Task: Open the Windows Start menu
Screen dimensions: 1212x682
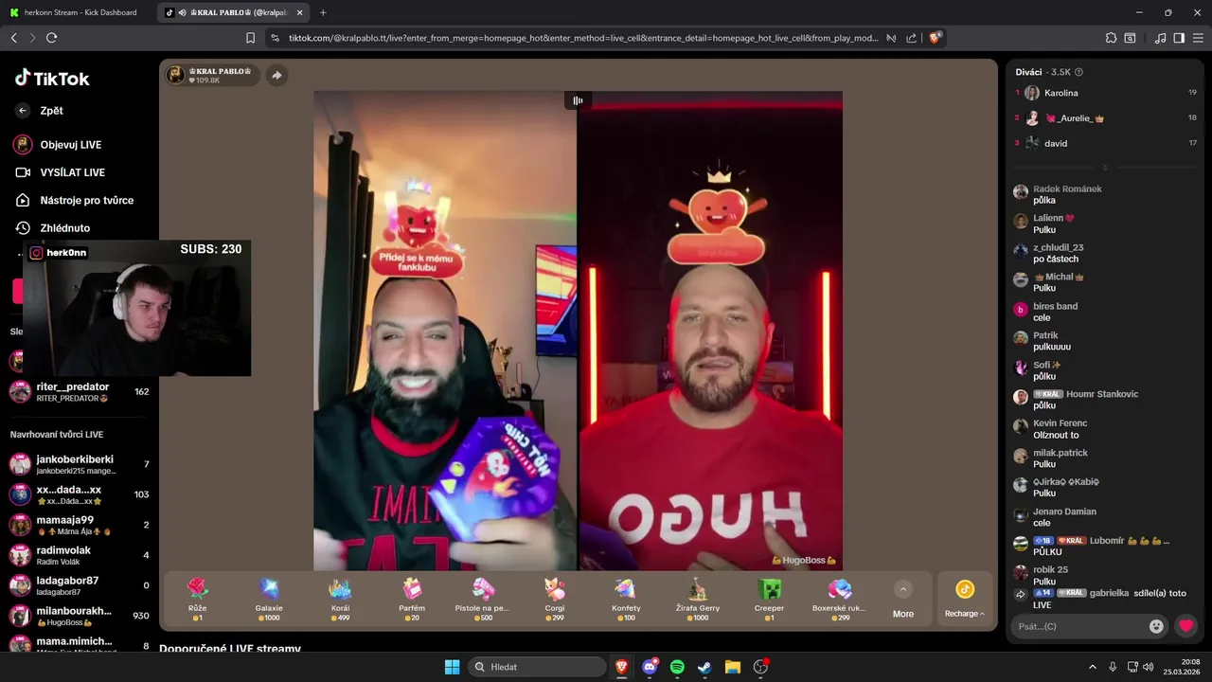Action: pos(453,667)
